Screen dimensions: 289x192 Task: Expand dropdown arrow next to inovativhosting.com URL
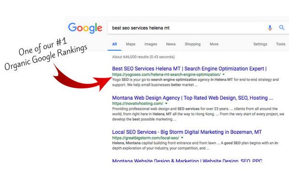166,104
